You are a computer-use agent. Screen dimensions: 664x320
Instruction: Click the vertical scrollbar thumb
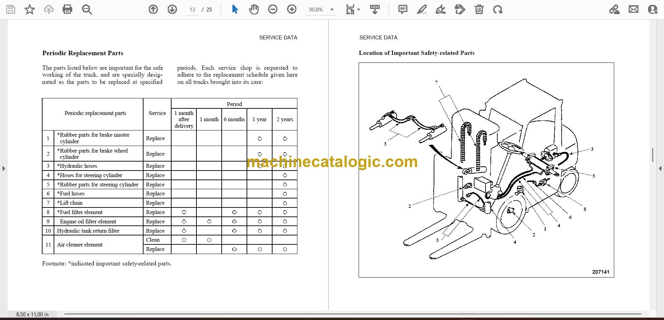tap(653, 155)
